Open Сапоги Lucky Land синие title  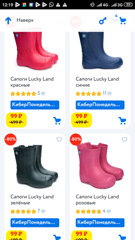(x=97, y=82)
